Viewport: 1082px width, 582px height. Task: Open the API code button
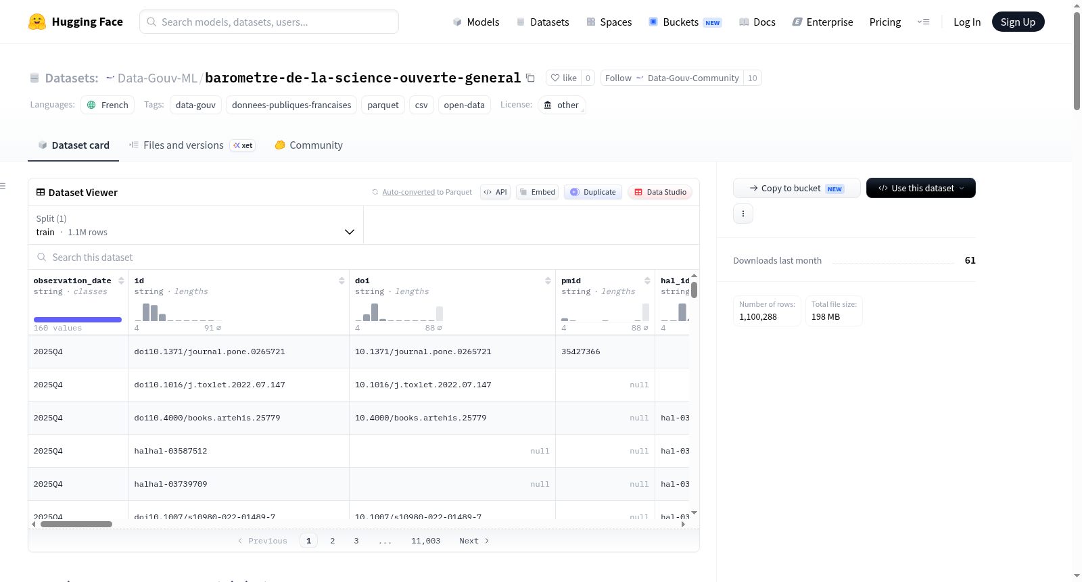(495, 192)
